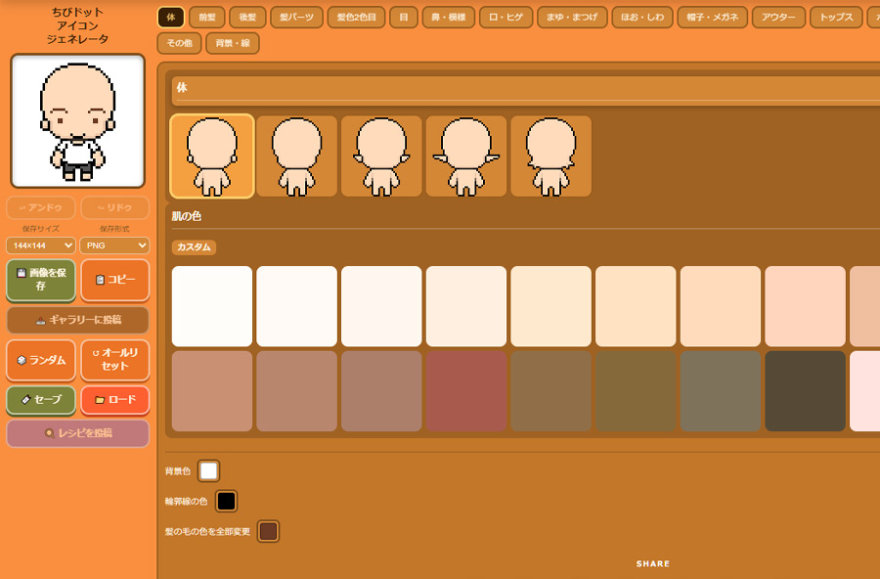Switch to the 背景・線 tab
Screen dimensions: 880x579
(x=233, y=43)
